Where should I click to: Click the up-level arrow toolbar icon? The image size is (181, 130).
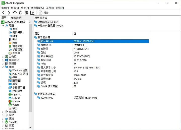tap(15, 12)
